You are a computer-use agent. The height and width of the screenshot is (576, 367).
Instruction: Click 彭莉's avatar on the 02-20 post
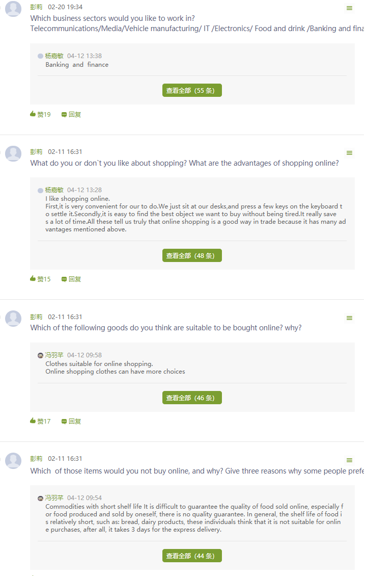(13, 8)
